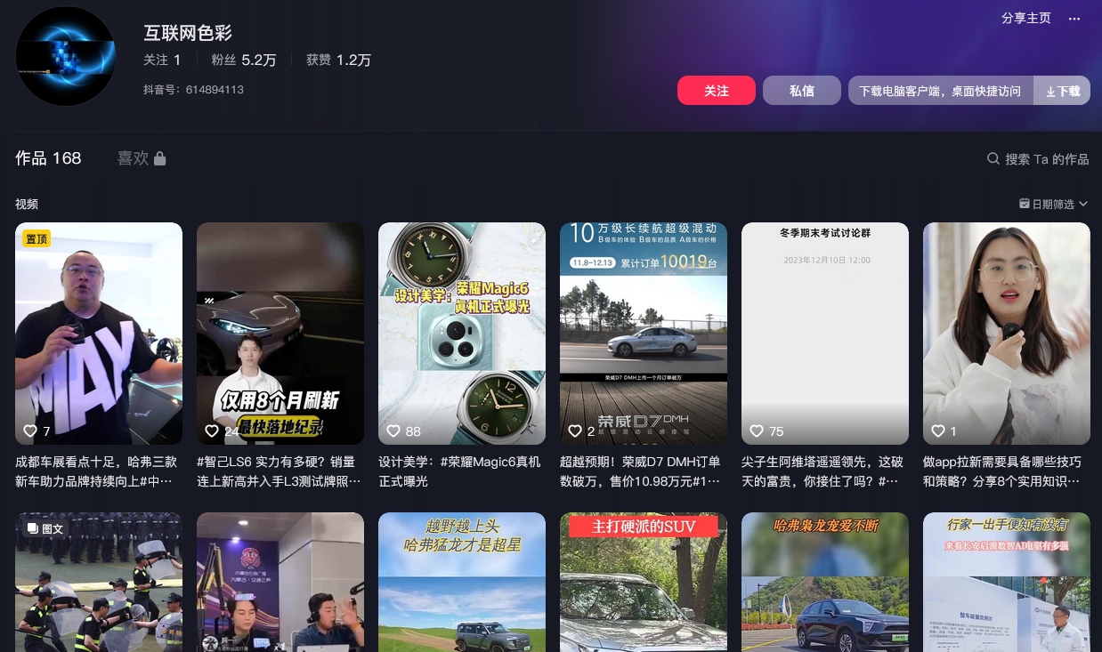
Task: Open the 哈弗枭龙宠爱不断 video thumbnail
Action: 825,582
